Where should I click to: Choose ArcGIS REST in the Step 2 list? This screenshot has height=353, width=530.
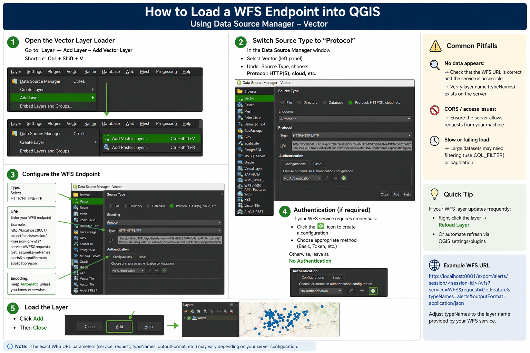pos(254,212)
